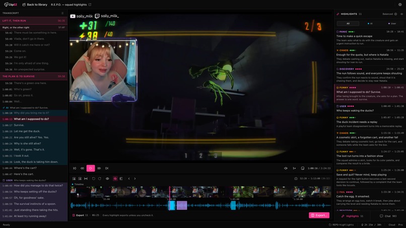
Task: Select the cyan highlight clip near 1:05:00
Action: [233, 205]
